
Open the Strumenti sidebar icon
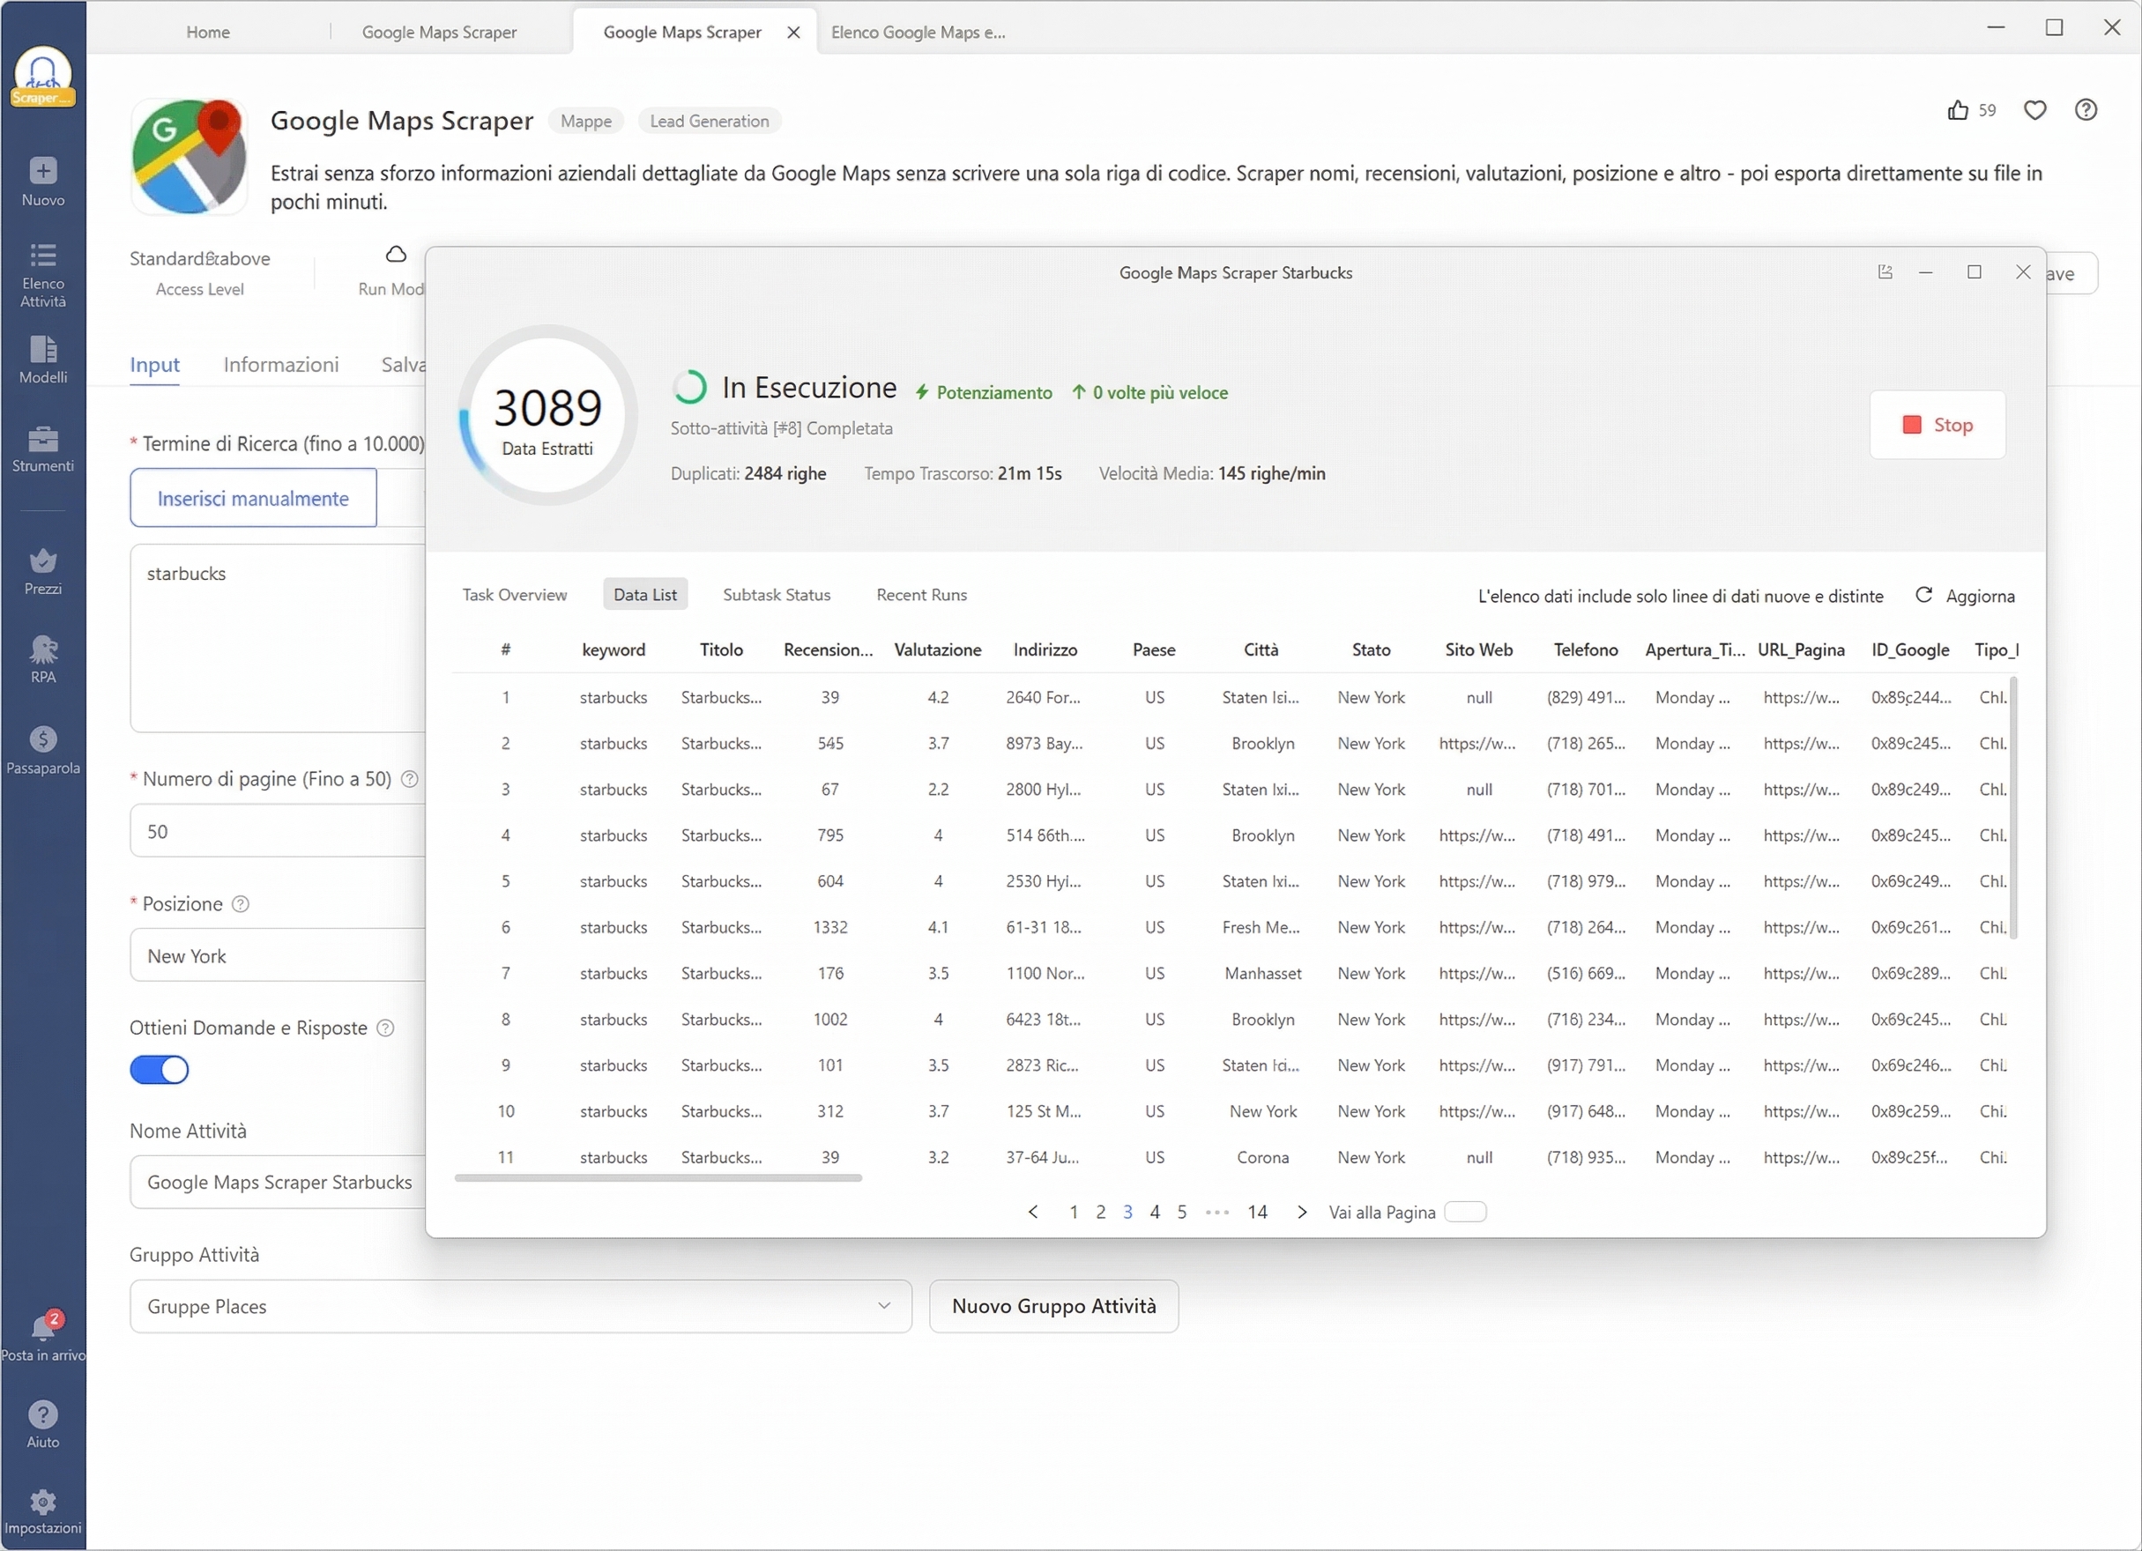point(42,449)
